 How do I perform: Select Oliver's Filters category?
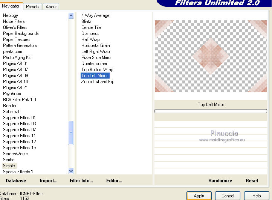coord(15,27)
